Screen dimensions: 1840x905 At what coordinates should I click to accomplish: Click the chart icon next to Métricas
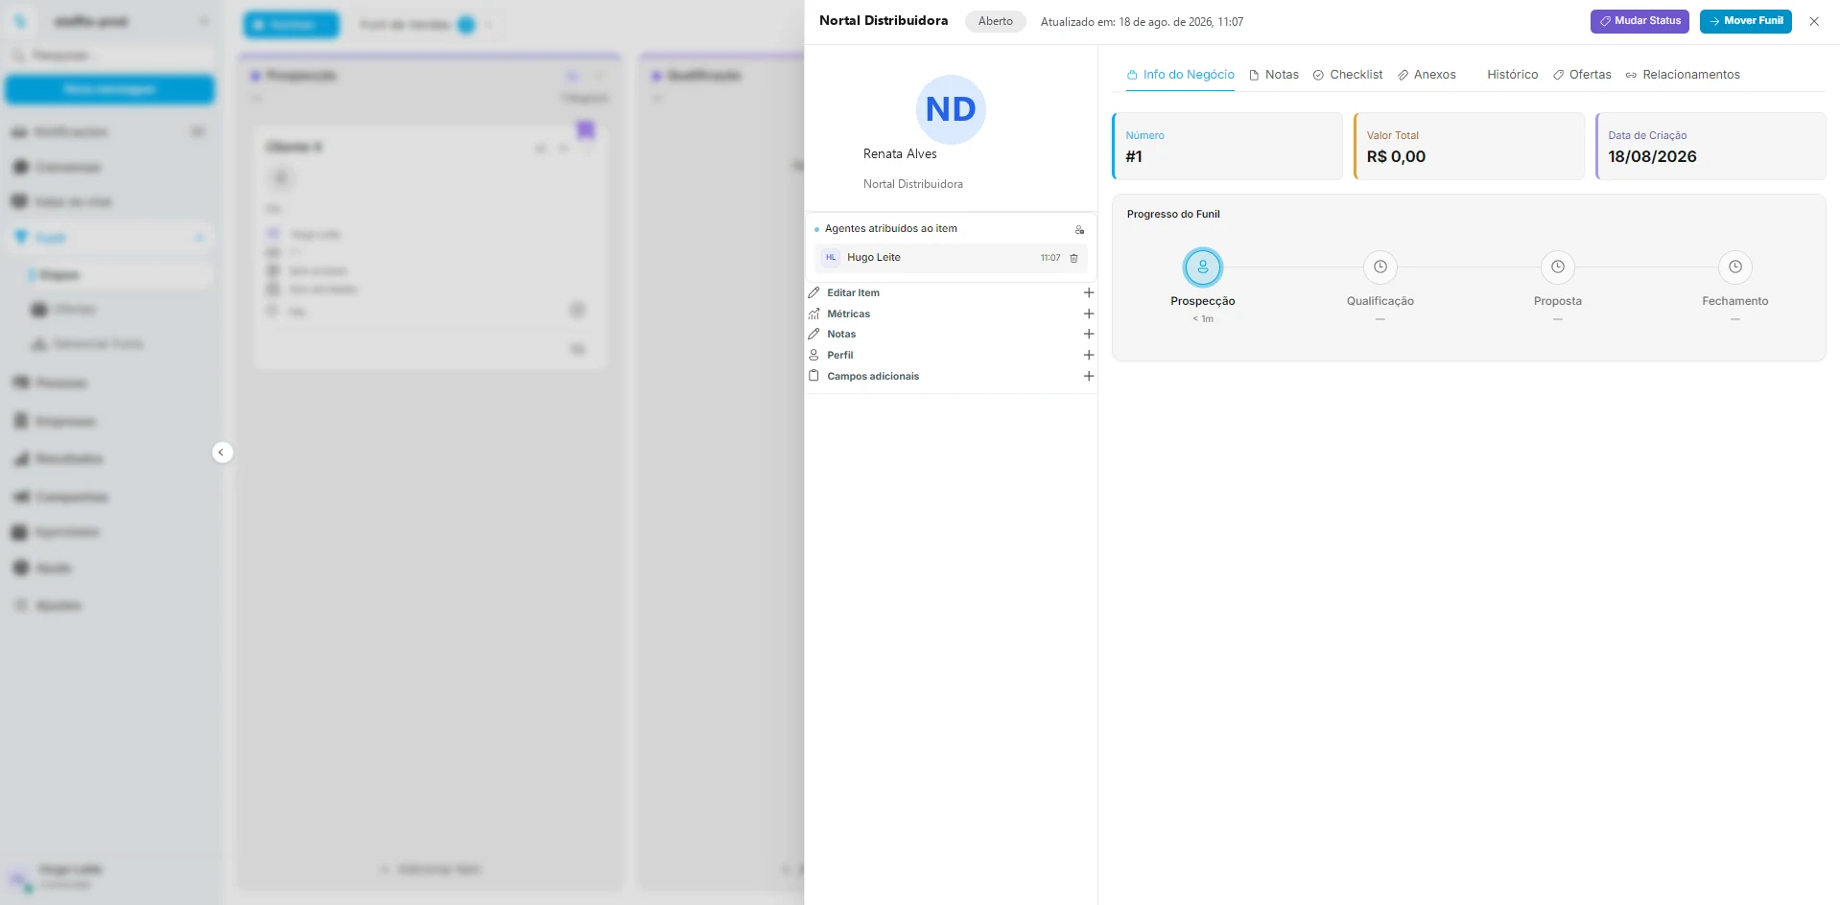point(814,313)
